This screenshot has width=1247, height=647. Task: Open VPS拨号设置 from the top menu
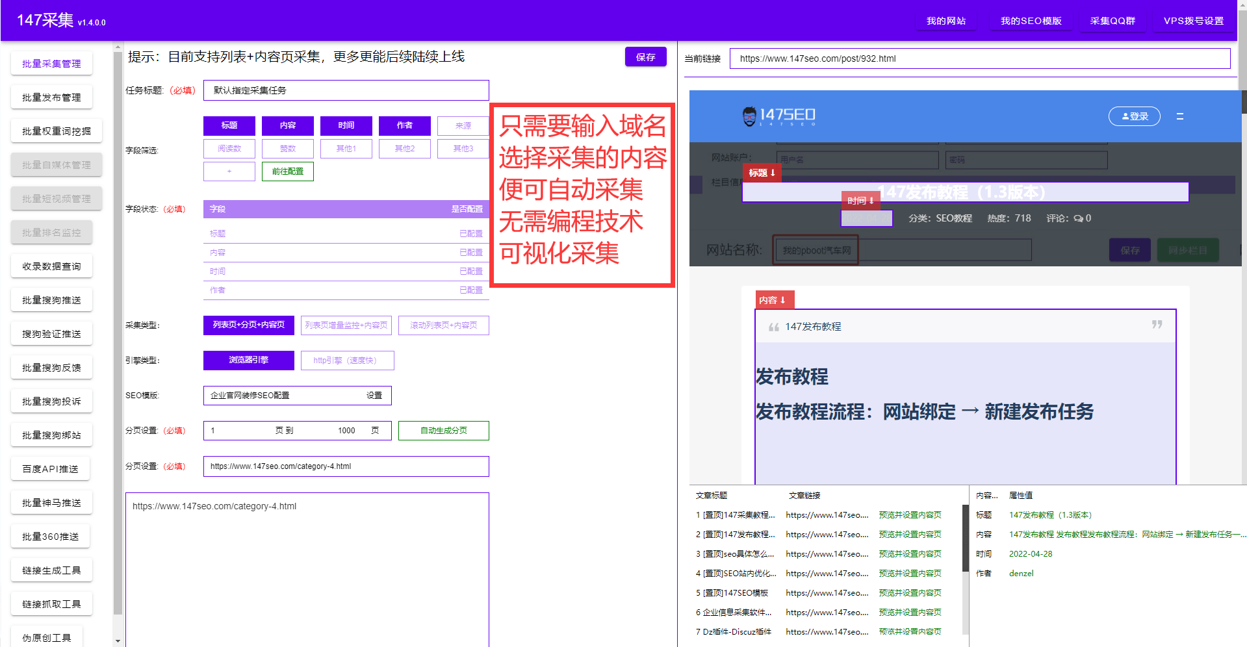point(1194,20)
